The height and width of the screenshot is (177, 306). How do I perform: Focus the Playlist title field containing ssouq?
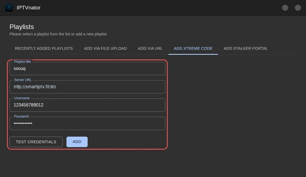(x=87, y=69)
